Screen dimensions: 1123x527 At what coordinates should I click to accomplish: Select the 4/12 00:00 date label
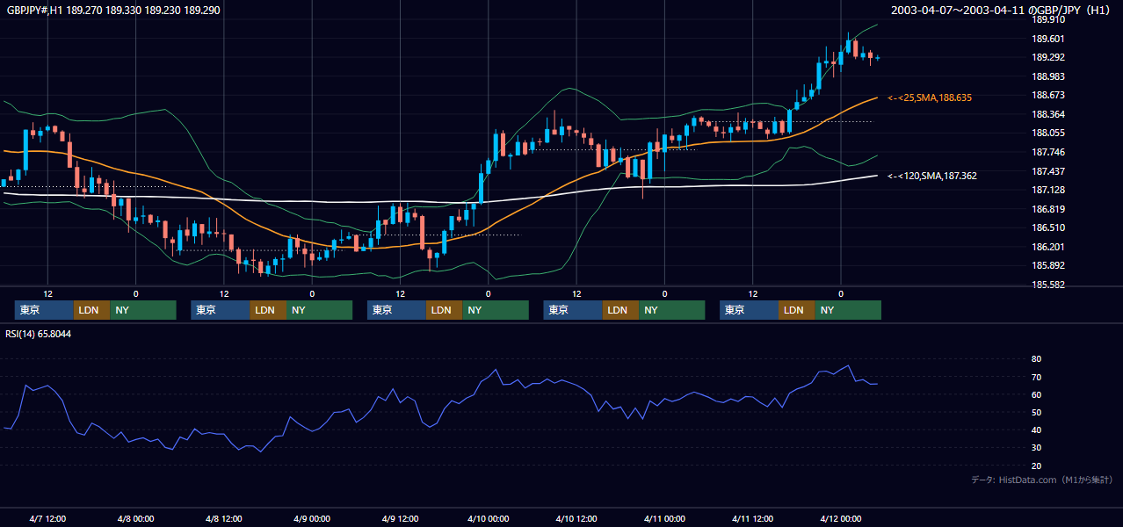[841, 518]
